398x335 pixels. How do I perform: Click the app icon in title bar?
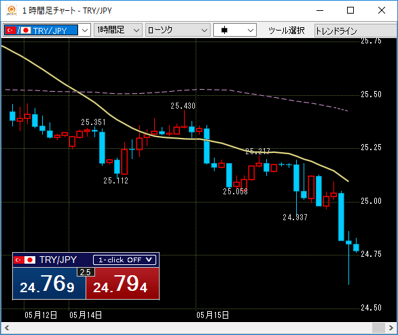pyautogui.click(x=12, y=10)
